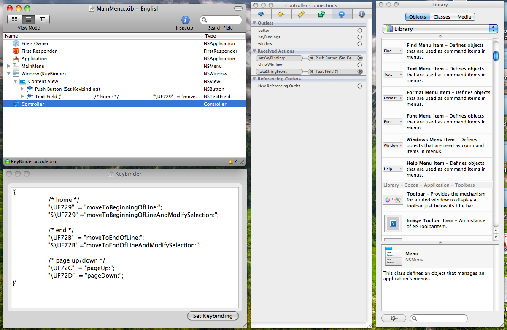Screen dimensions: 507x330
Task: Open the Connections inspector arrow tab
Action: click(x=342, y=14)
